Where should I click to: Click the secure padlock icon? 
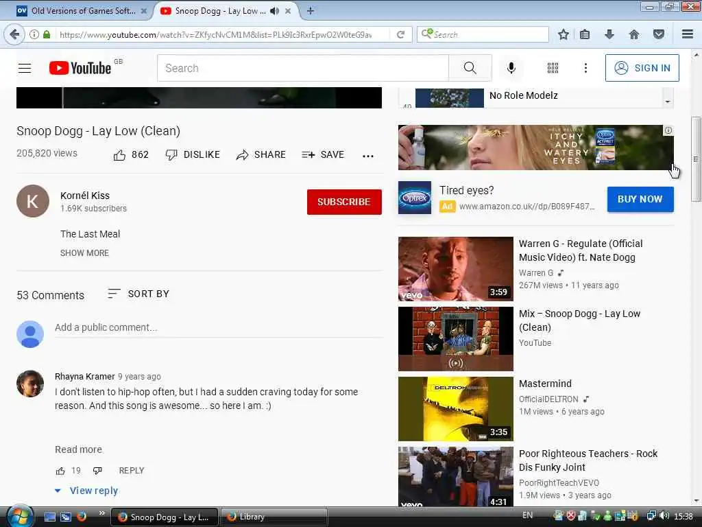click(47, 34)
